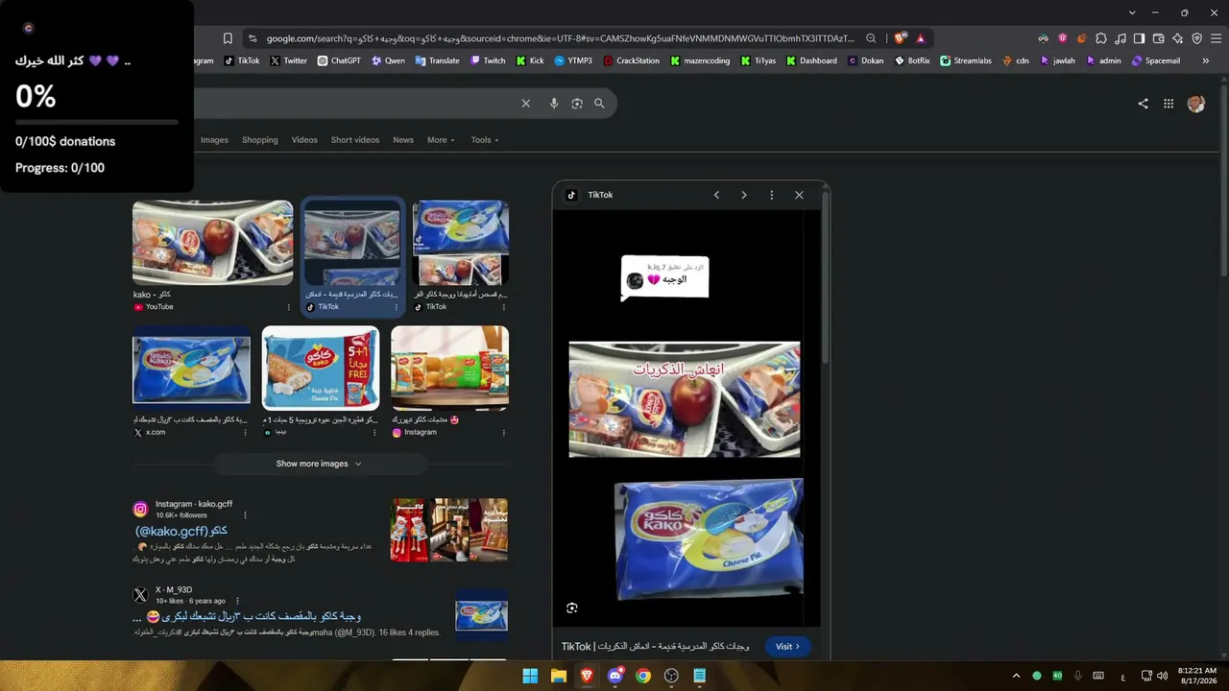
Task: Show hidden system tray icons
Action: [x=1016, y=676]
